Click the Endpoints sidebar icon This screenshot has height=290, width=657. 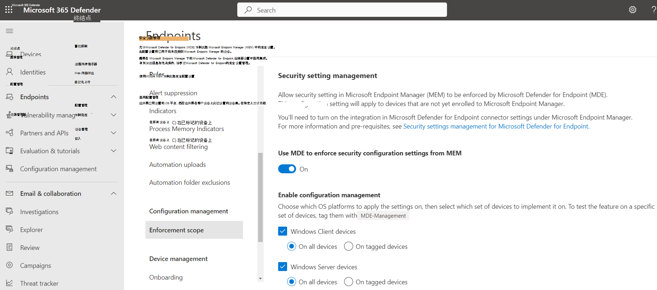[10, 97]
